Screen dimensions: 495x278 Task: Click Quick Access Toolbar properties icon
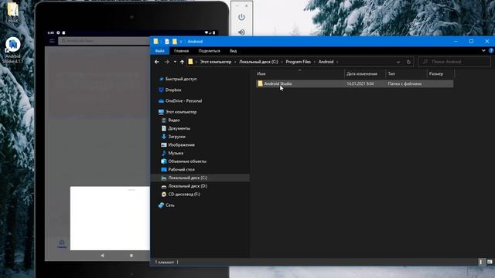[167, 41]
